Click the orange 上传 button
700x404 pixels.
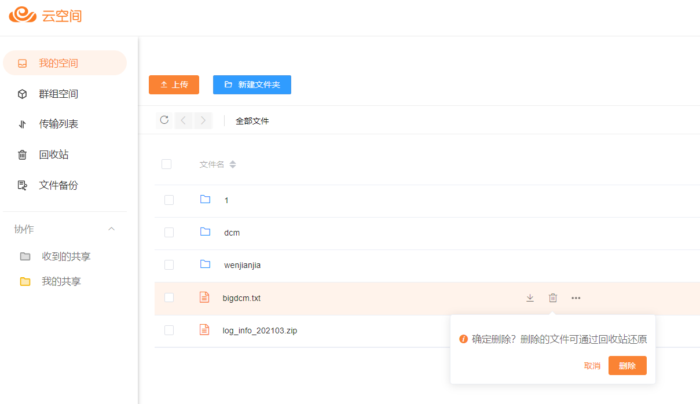click(x=174, y=85)
